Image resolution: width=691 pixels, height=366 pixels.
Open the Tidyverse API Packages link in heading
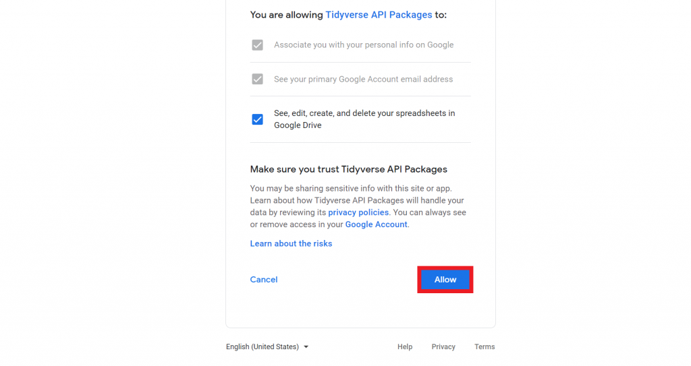click(379, 15)
